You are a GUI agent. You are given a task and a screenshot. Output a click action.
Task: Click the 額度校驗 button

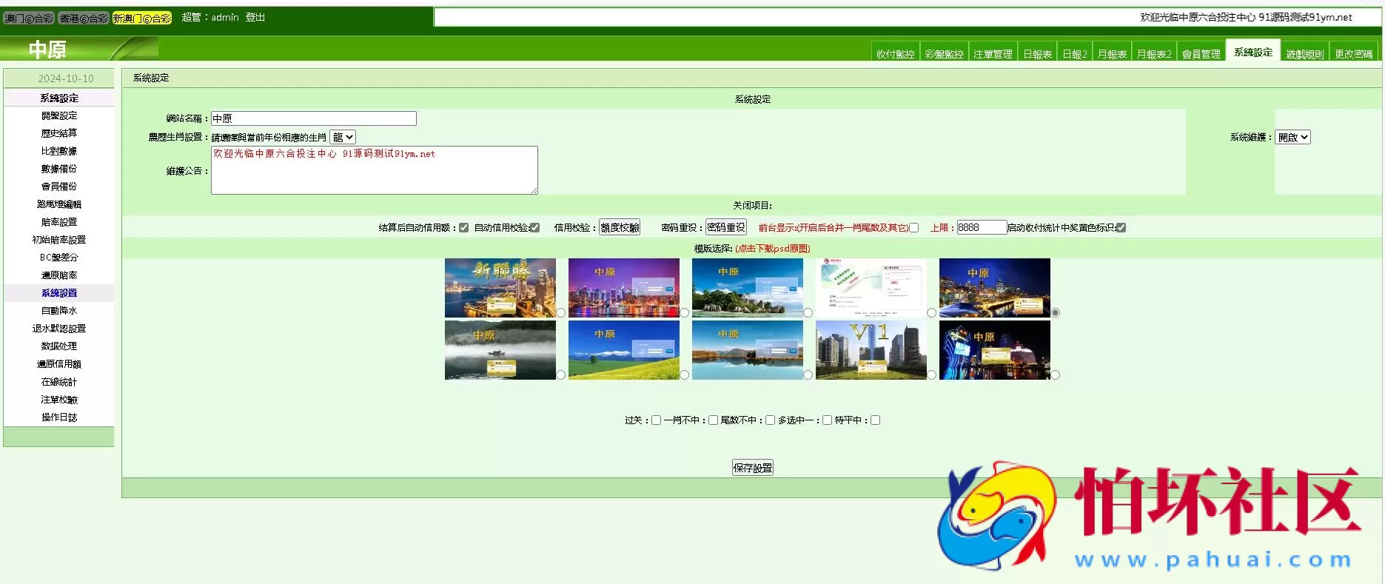[620, 227]
